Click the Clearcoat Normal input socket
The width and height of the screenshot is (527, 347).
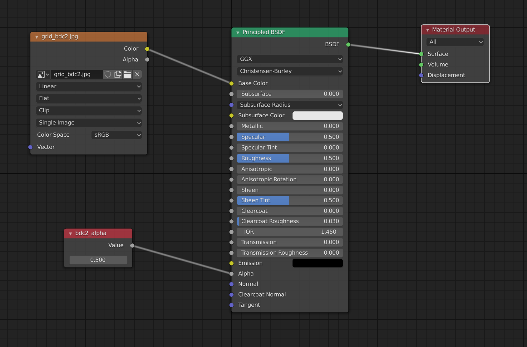(231, 295)
